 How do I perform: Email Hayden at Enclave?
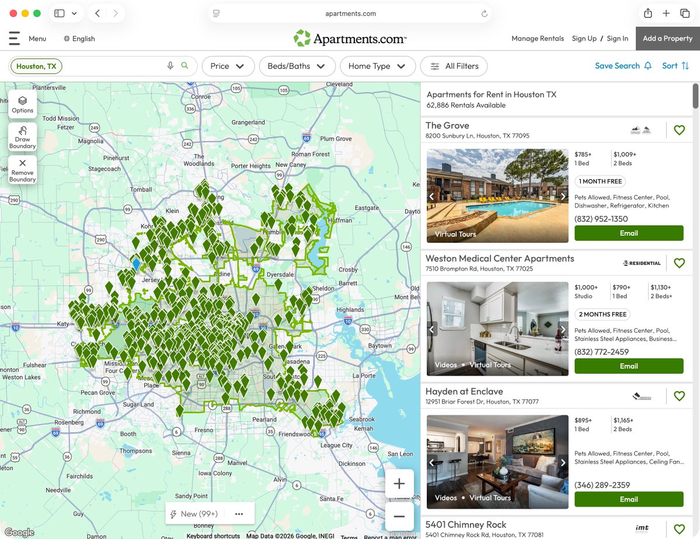[x=629, y=499]
